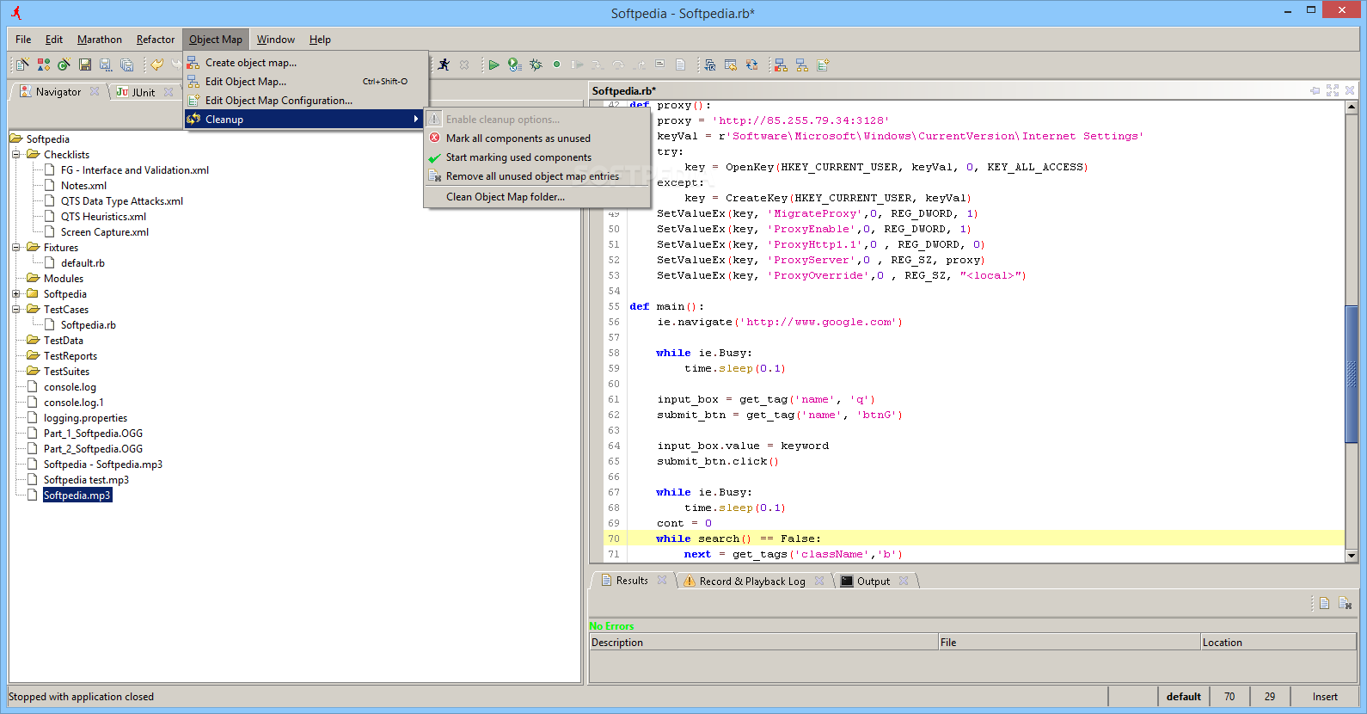Switch to the JUnit tab
Screen dimensions: 1367x714
tap(144, 92)
